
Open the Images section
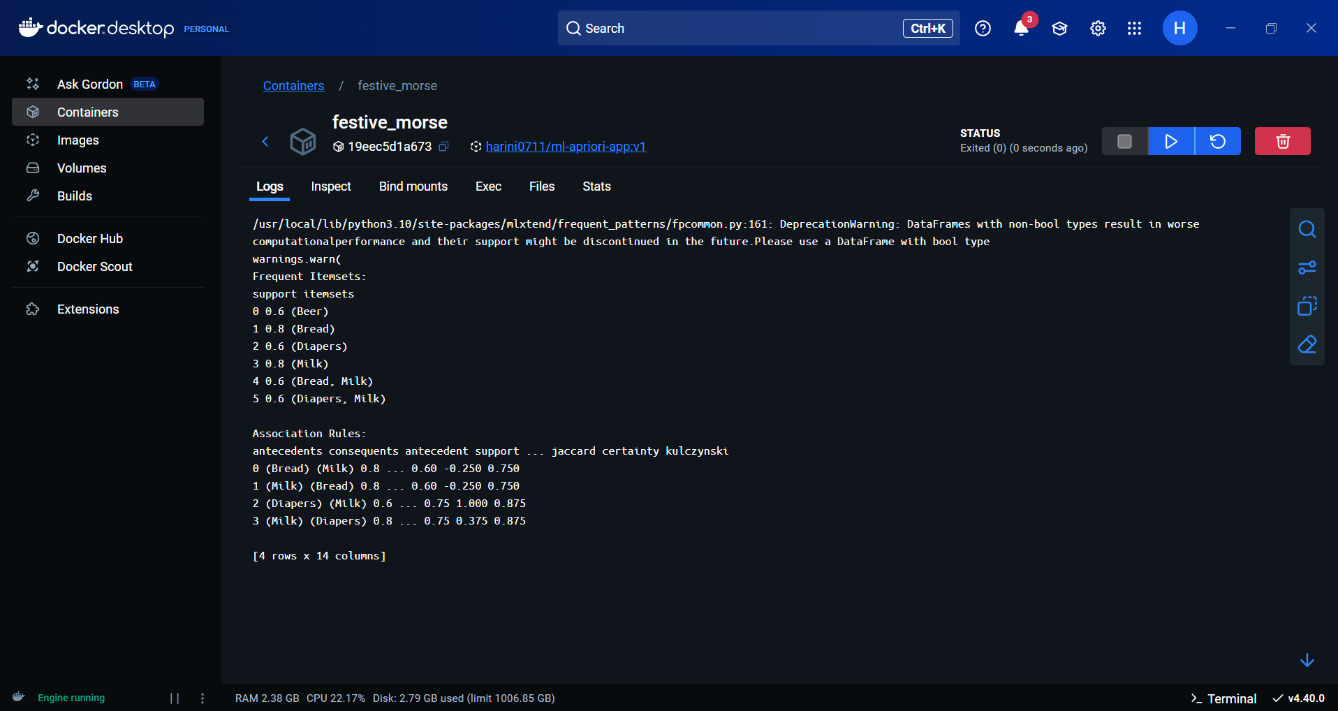coord(108,140)
